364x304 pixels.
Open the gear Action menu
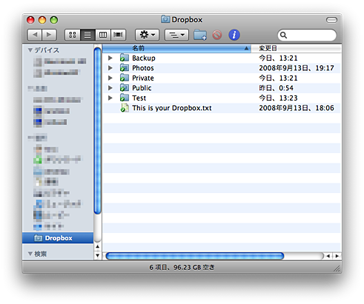pyautogui.click(x=147, y=35)
